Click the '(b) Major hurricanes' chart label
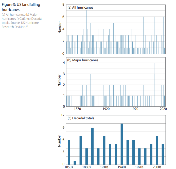The width and height of the screenshot is (176, 169). point(83,60)
